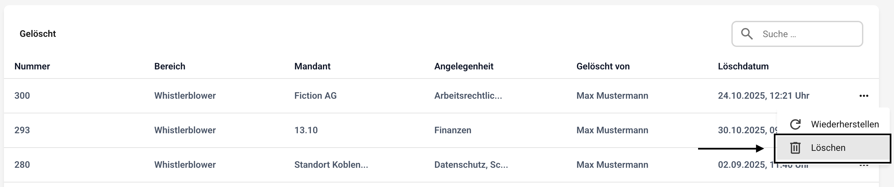This screenshot has height=187, width=894.
Task: Click the Arbeitsrechtlic... matter cell
Action: click(x=468, y=96)
